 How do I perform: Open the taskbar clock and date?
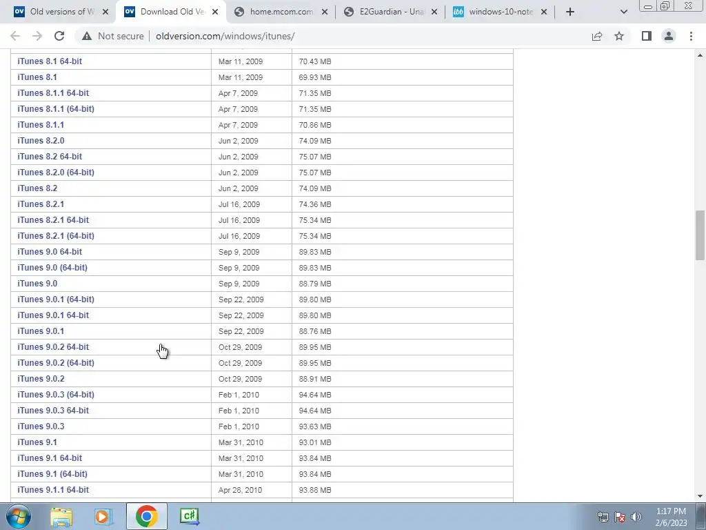point(671,517)
